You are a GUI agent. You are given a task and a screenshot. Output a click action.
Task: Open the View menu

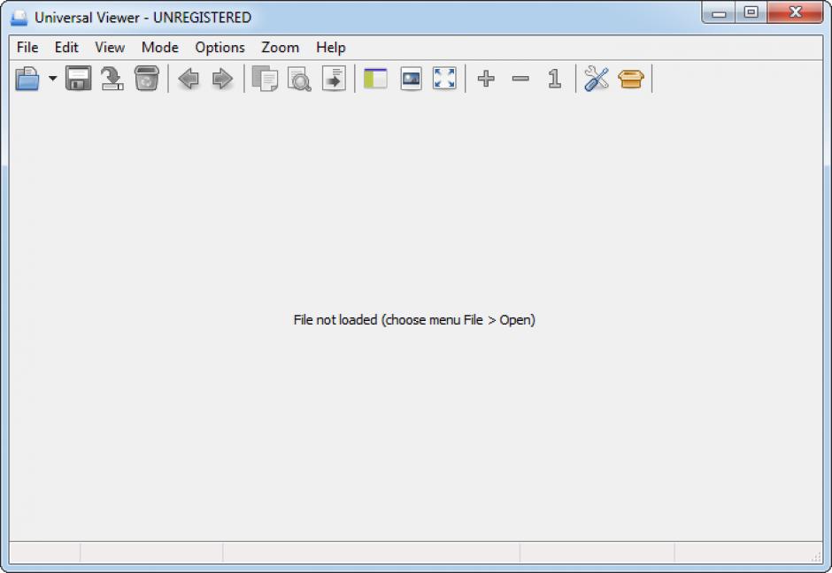coord(110,47)
